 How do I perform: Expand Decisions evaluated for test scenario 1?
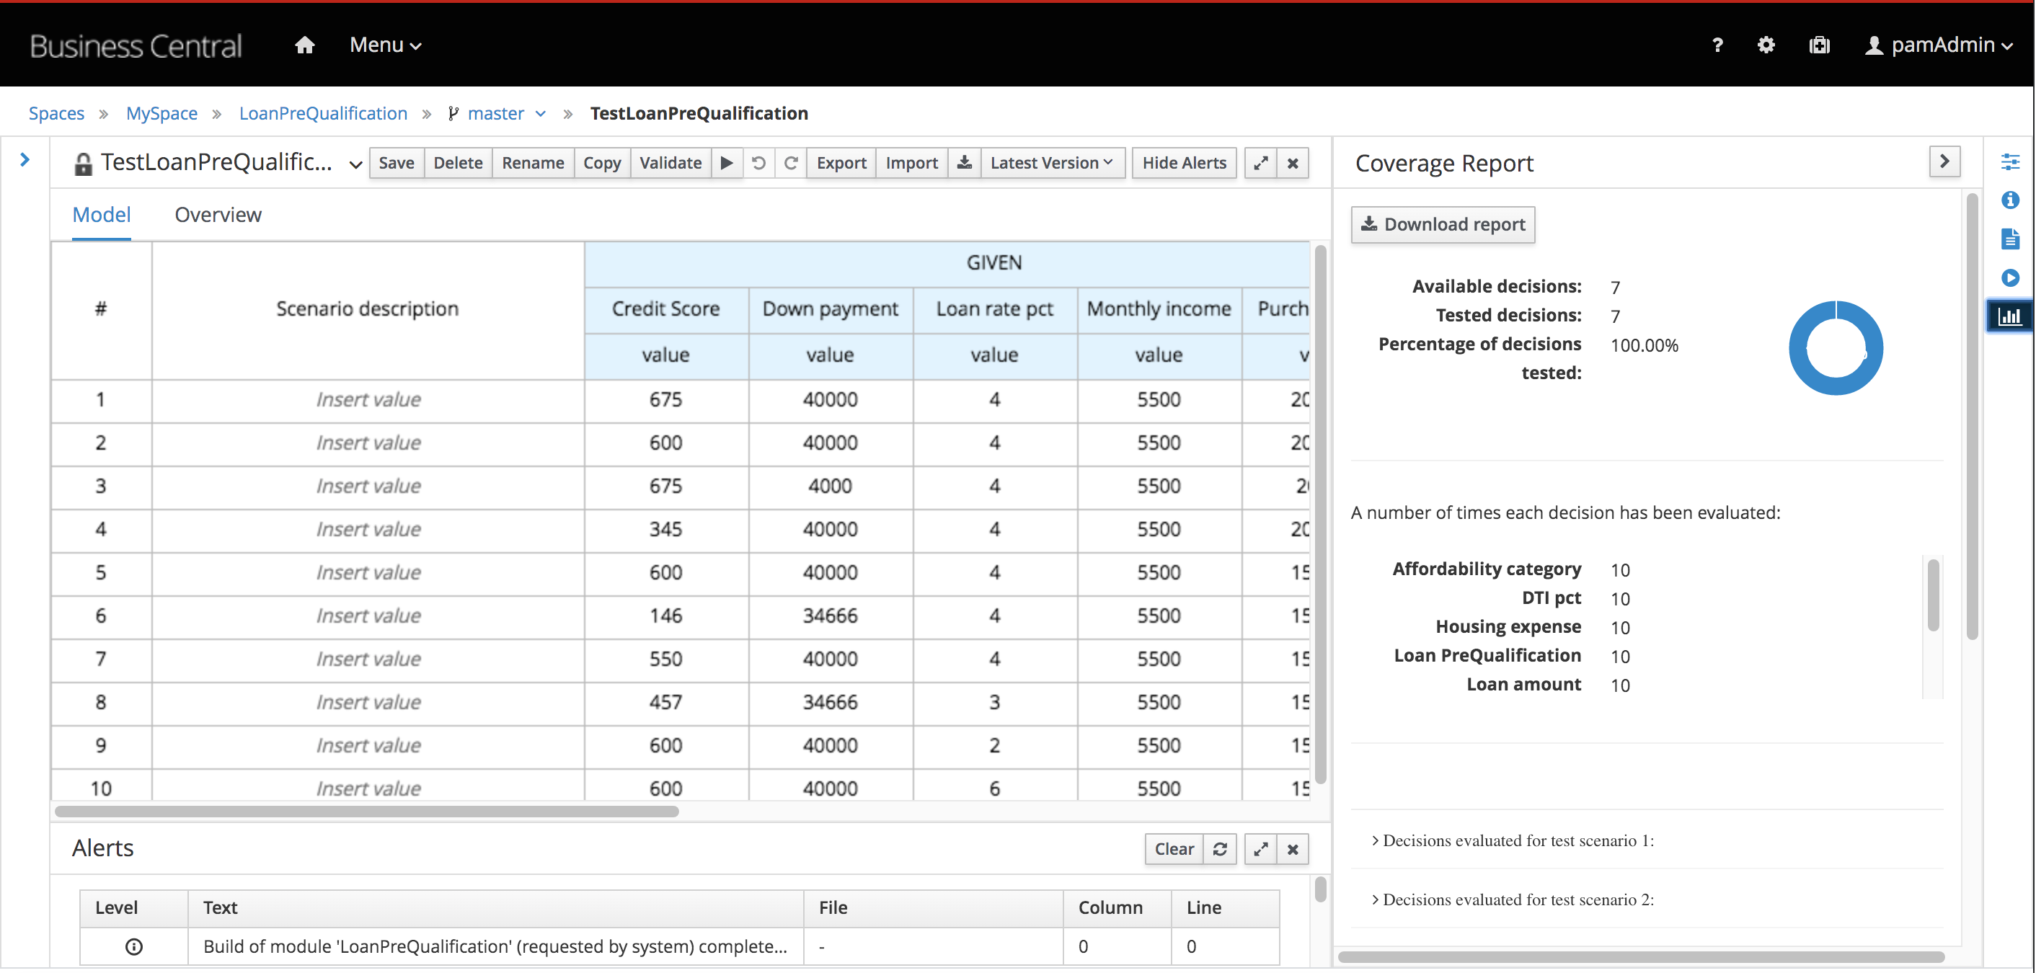point(1512,840)
